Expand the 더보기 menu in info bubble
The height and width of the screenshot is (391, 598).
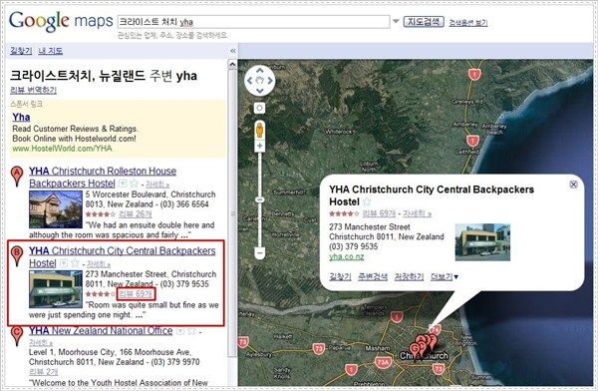444,276
